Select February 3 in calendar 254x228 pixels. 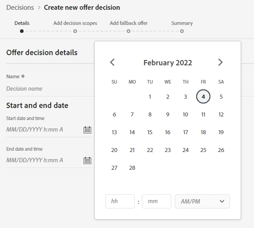click(x=185, y=96)
